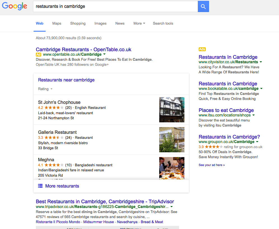Open Groupon Restaurants in Cambridge? ad
The width and height of the screenshot is (279, 229).
click(229, 137)
